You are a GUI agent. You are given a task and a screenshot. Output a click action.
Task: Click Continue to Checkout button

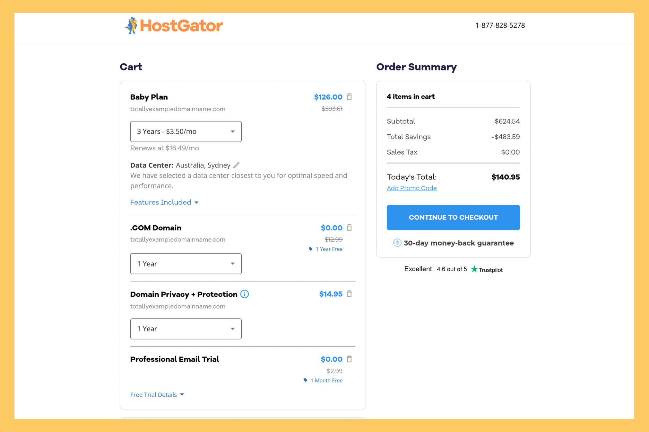point(453,218)
